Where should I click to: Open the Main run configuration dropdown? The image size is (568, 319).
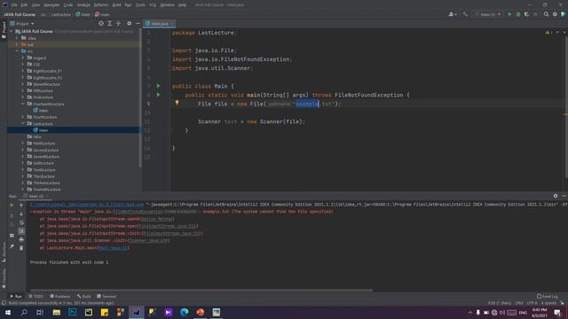tap(488, 14)
